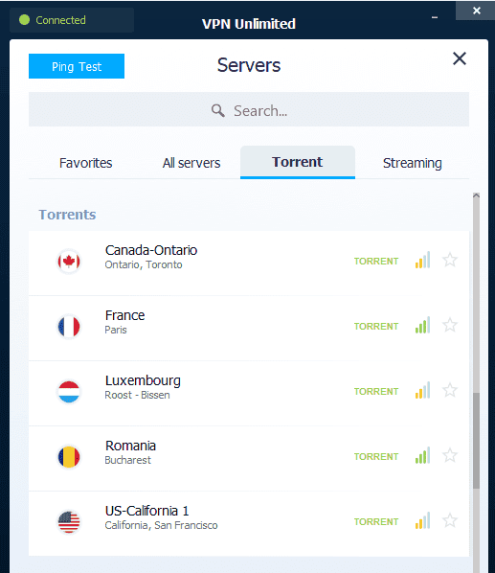Click France signal strength bars
Viewport: 495px width, 573px height.
tap(423, 325)
